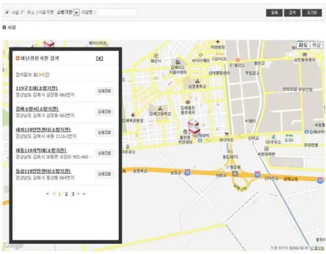Image resolution: width=326 pixels, height=254 pixels.
Task: Click the lower fire station marker near 활천동
Action: [194, 130]
